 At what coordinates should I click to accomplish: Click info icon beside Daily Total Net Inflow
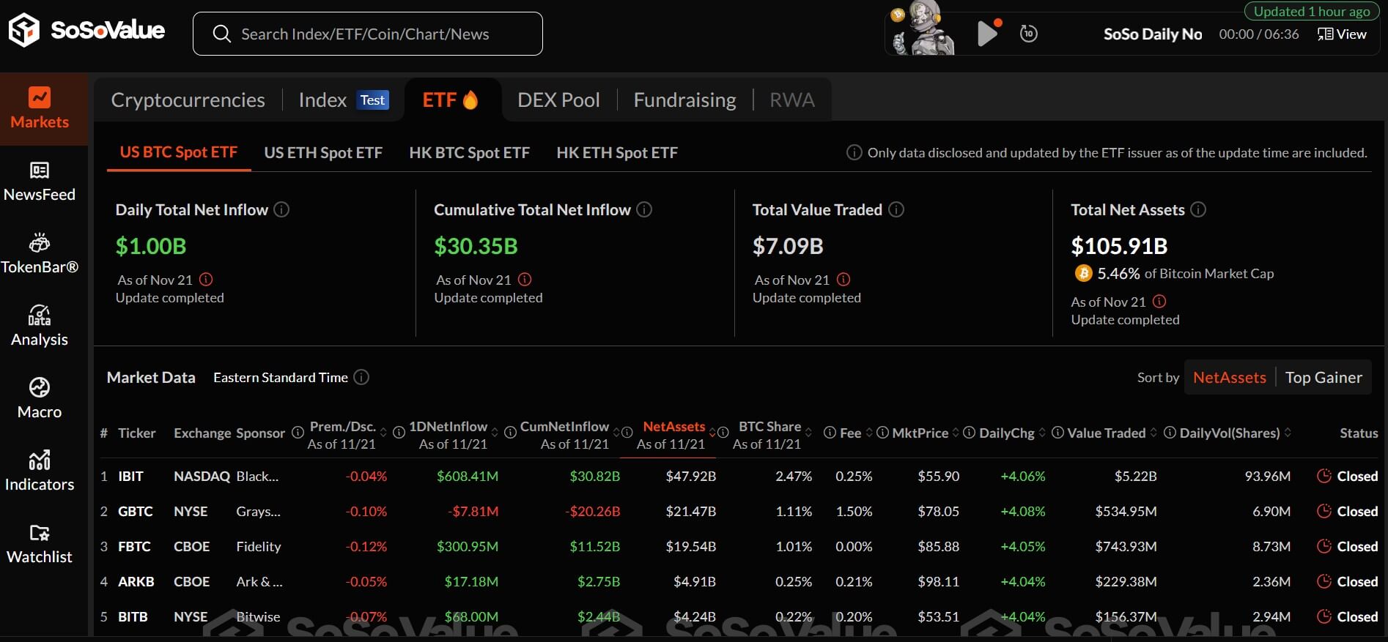point(281,210)
